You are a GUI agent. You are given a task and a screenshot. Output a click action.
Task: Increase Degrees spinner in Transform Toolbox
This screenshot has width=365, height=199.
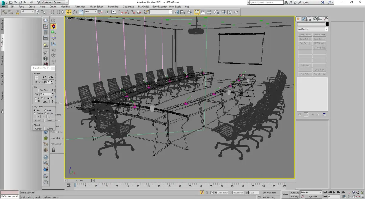(52, 81)
